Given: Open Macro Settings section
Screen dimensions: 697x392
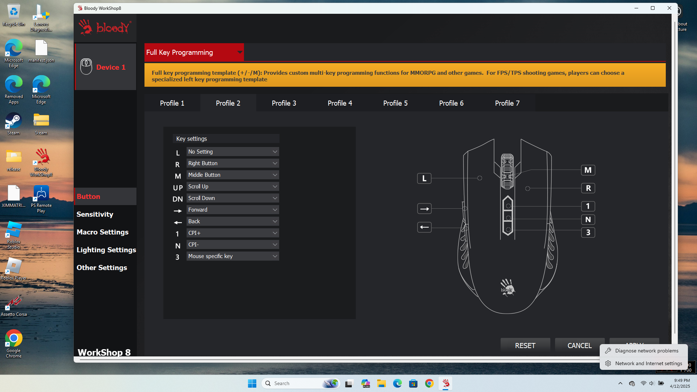Looking at the screenshot, I should (102, 232).
